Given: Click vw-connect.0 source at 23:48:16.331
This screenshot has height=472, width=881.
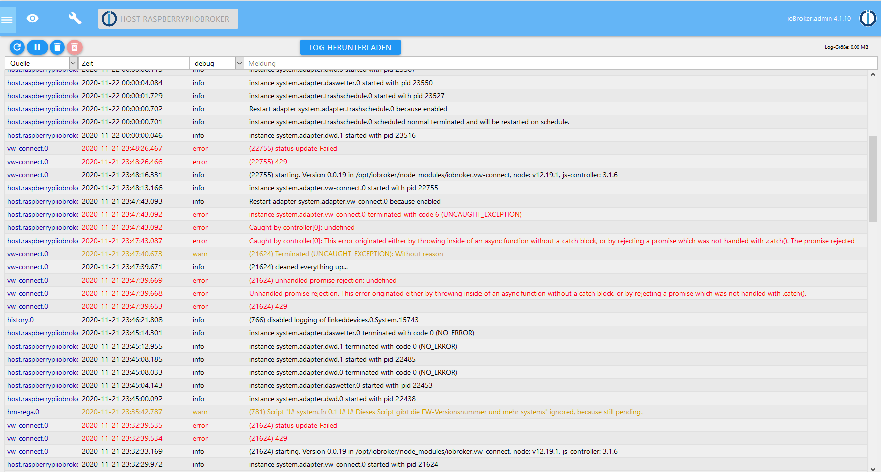Looking at the screenshot, I should click(28, 175).
